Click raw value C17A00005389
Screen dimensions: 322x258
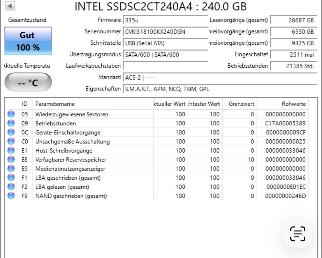click(x=285, y=123)
